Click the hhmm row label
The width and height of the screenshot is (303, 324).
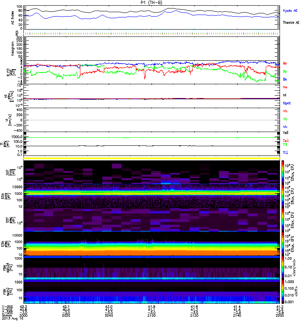pyautogui.click(x=7, y=315)
